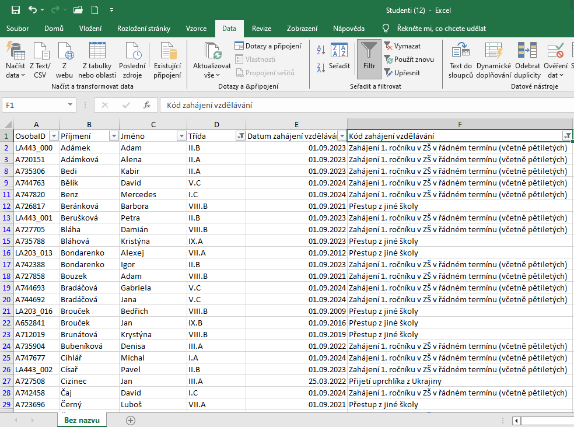Add new sheet with plus button
This screenshot has height=427, width=574.
click(131, 420)
